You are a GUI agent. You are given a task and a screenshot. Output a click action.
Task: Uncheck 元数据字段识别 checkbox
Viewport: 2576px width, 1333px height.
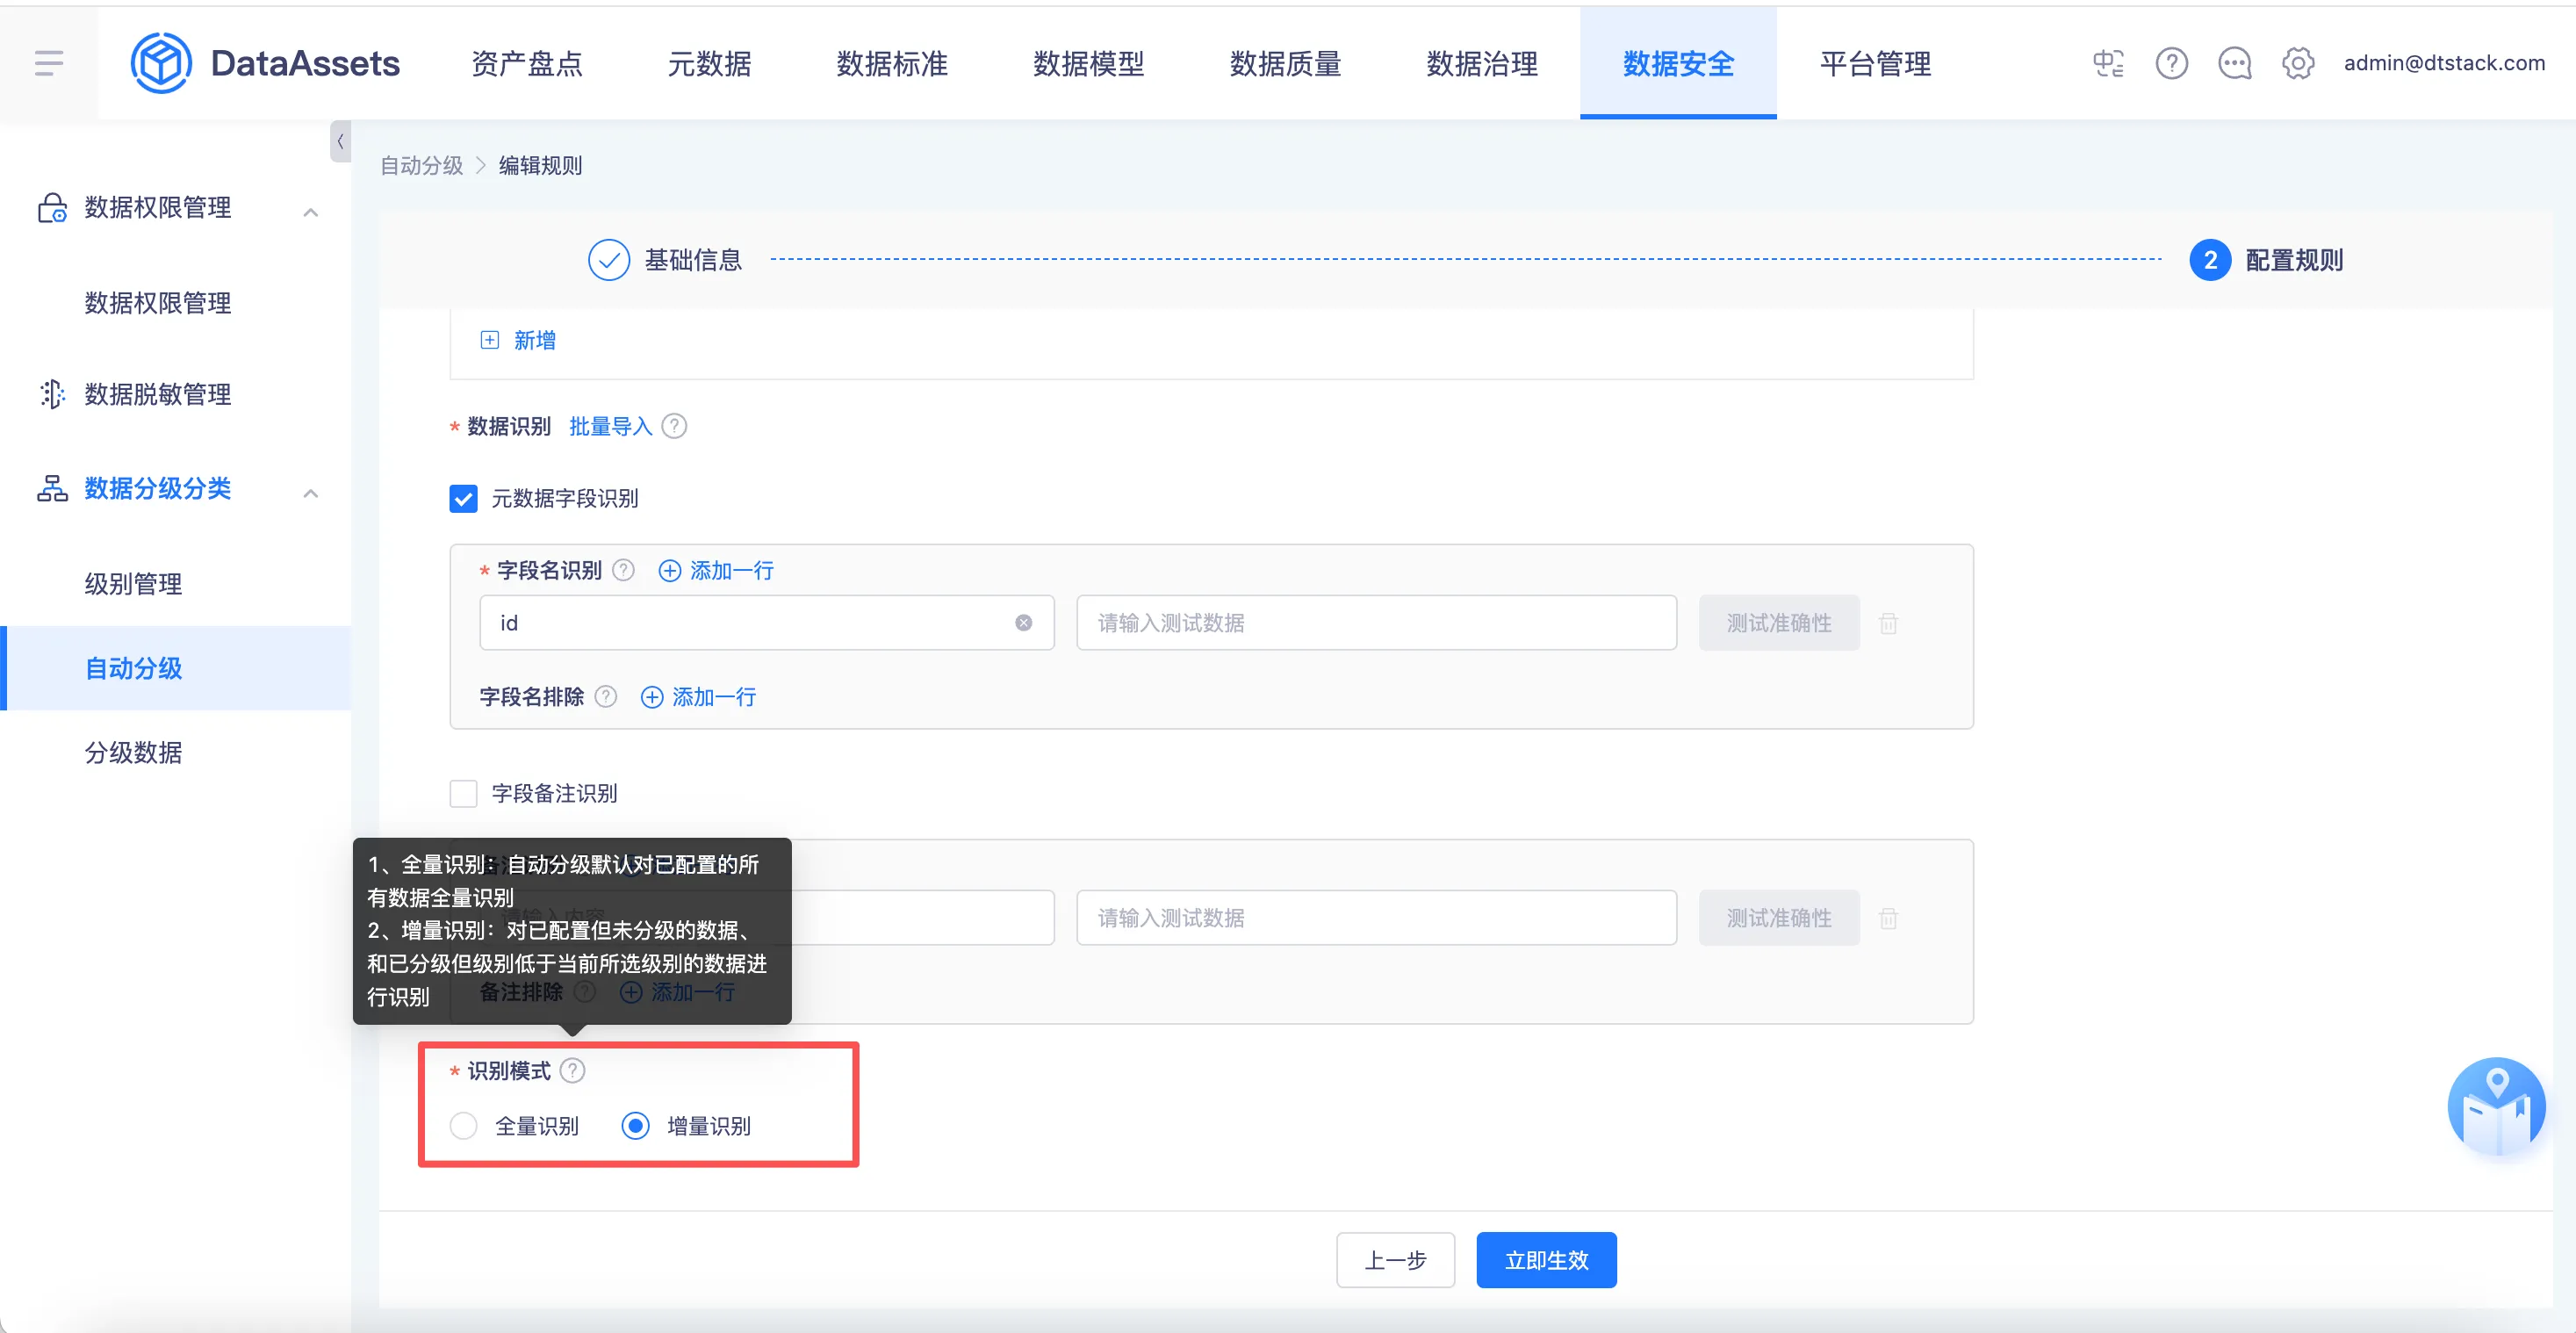tap(463, 498)
